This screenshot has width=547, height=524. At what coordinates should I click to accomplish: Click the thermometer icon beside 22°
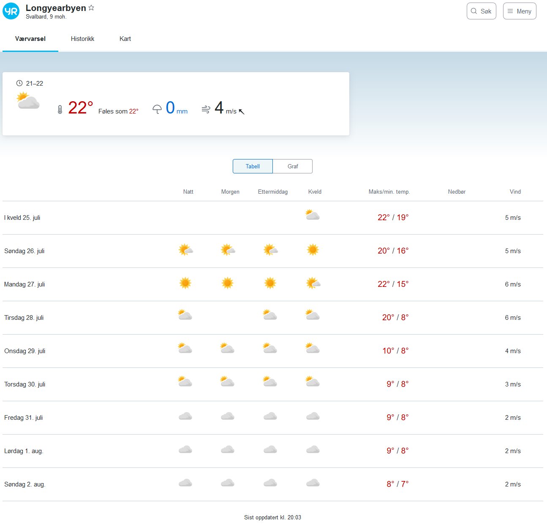click(x=60, y=110)
